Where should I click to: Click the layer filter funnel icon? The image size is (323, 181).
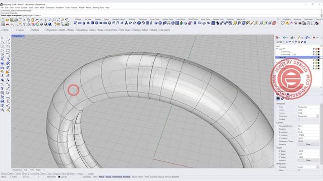[x=296, y=42]
